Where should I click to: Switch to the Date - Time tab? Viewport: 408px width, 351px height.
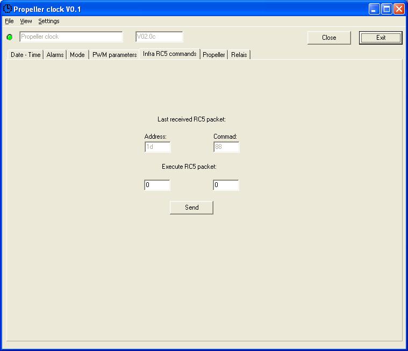point(25,55)
